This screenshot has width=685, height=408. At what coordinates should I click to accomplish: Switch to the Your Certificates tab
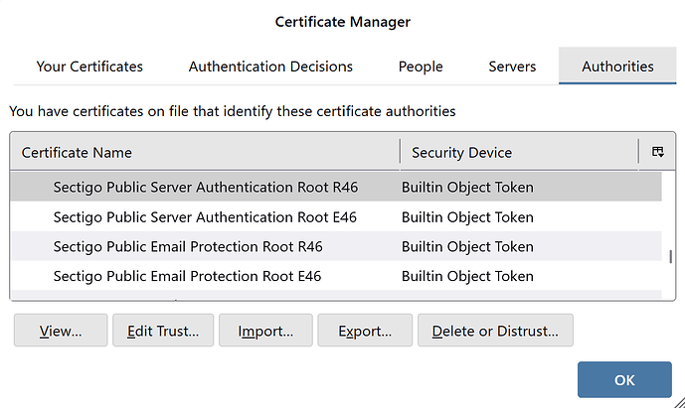(89, 67)
